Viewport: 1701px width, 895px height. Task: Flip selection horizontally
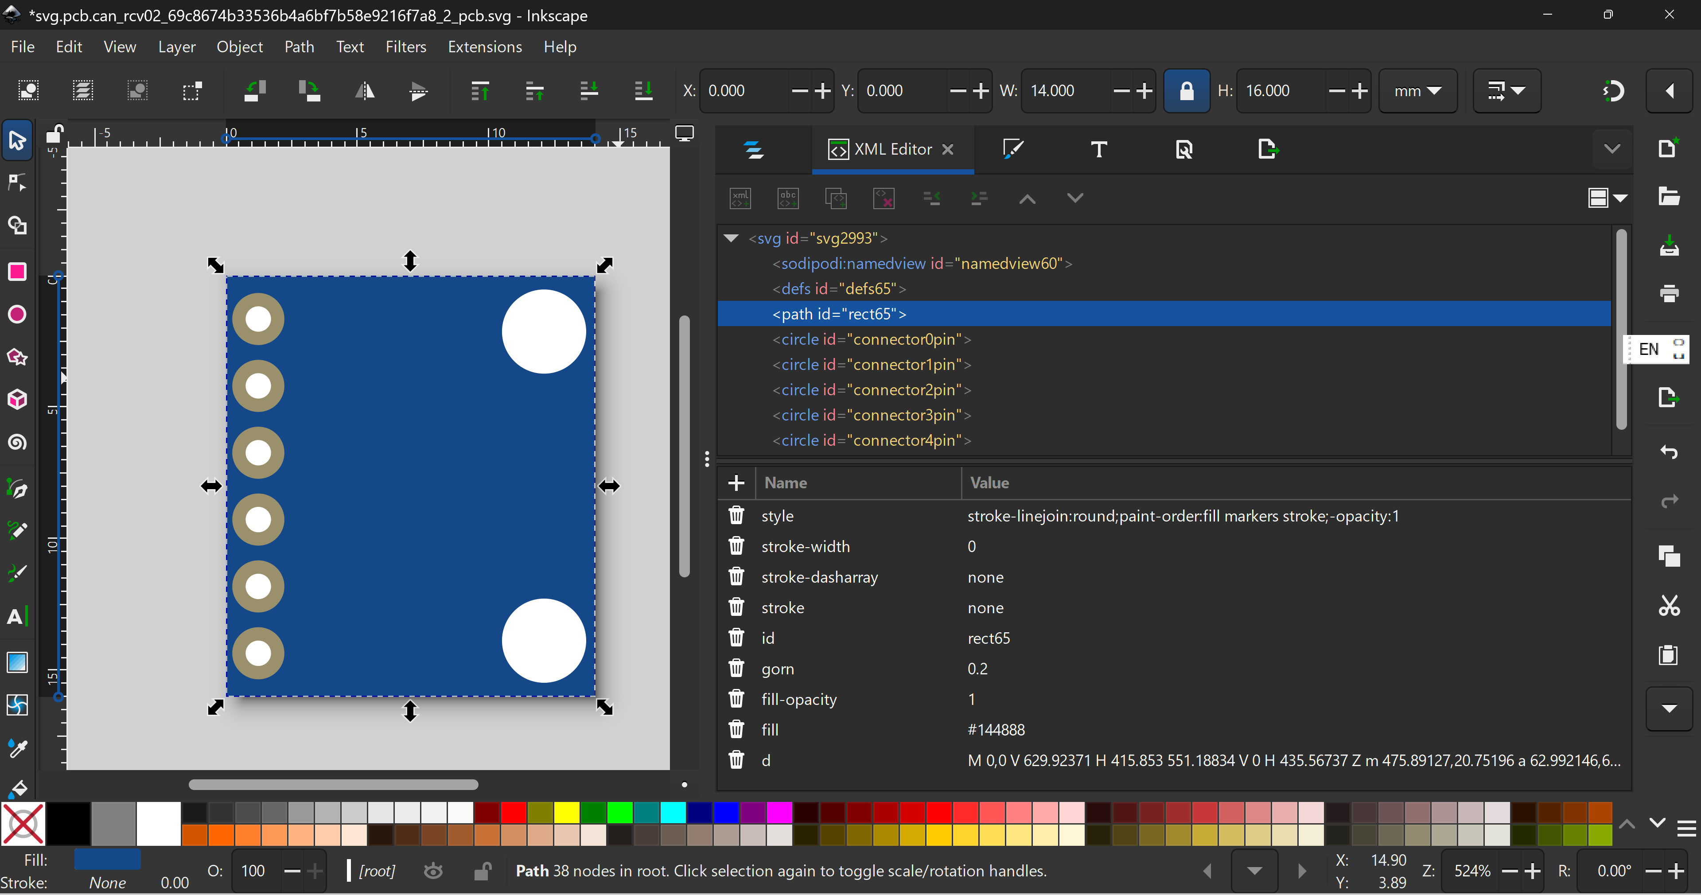pyautogui.click(x=365, y=90)
